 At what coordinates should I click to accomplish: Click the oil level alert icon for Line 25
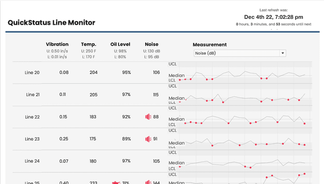116,182
